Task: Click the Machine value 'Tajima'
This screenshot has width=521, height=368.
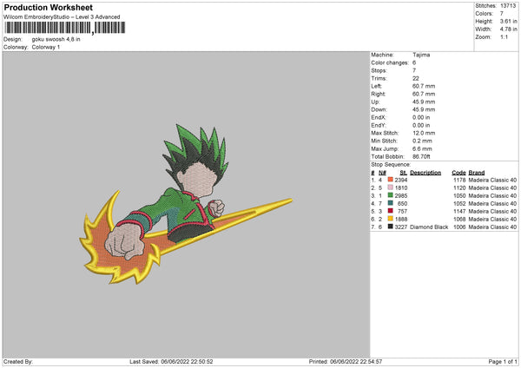Action: 421,55
